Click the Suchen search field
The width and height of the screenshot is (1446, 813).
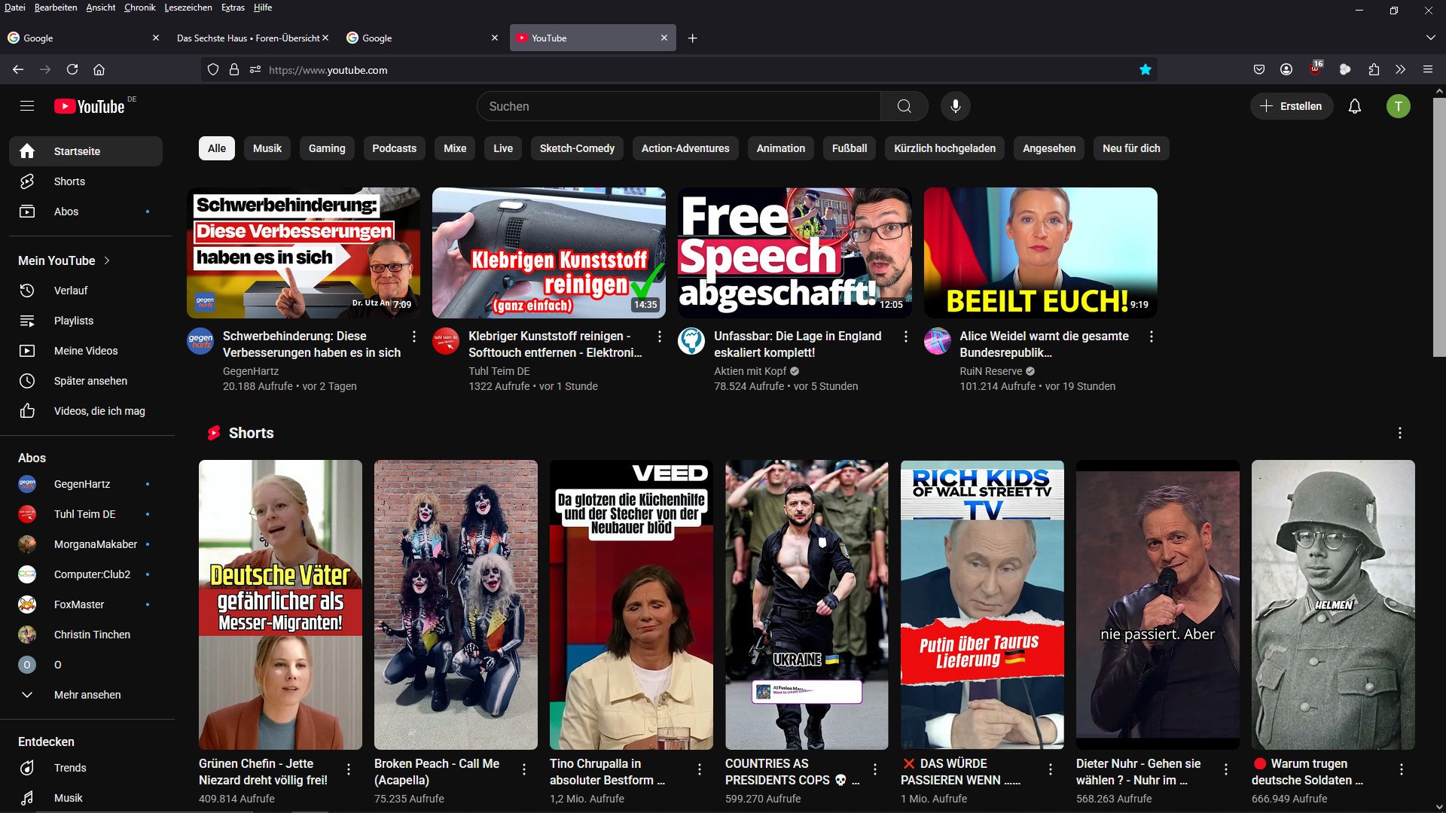tap(679, 106)
